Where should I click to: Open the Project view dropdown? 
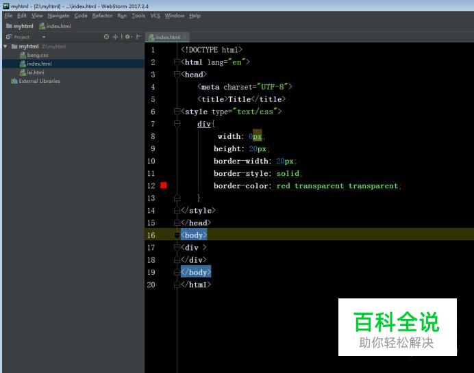(x=44, y=37)
